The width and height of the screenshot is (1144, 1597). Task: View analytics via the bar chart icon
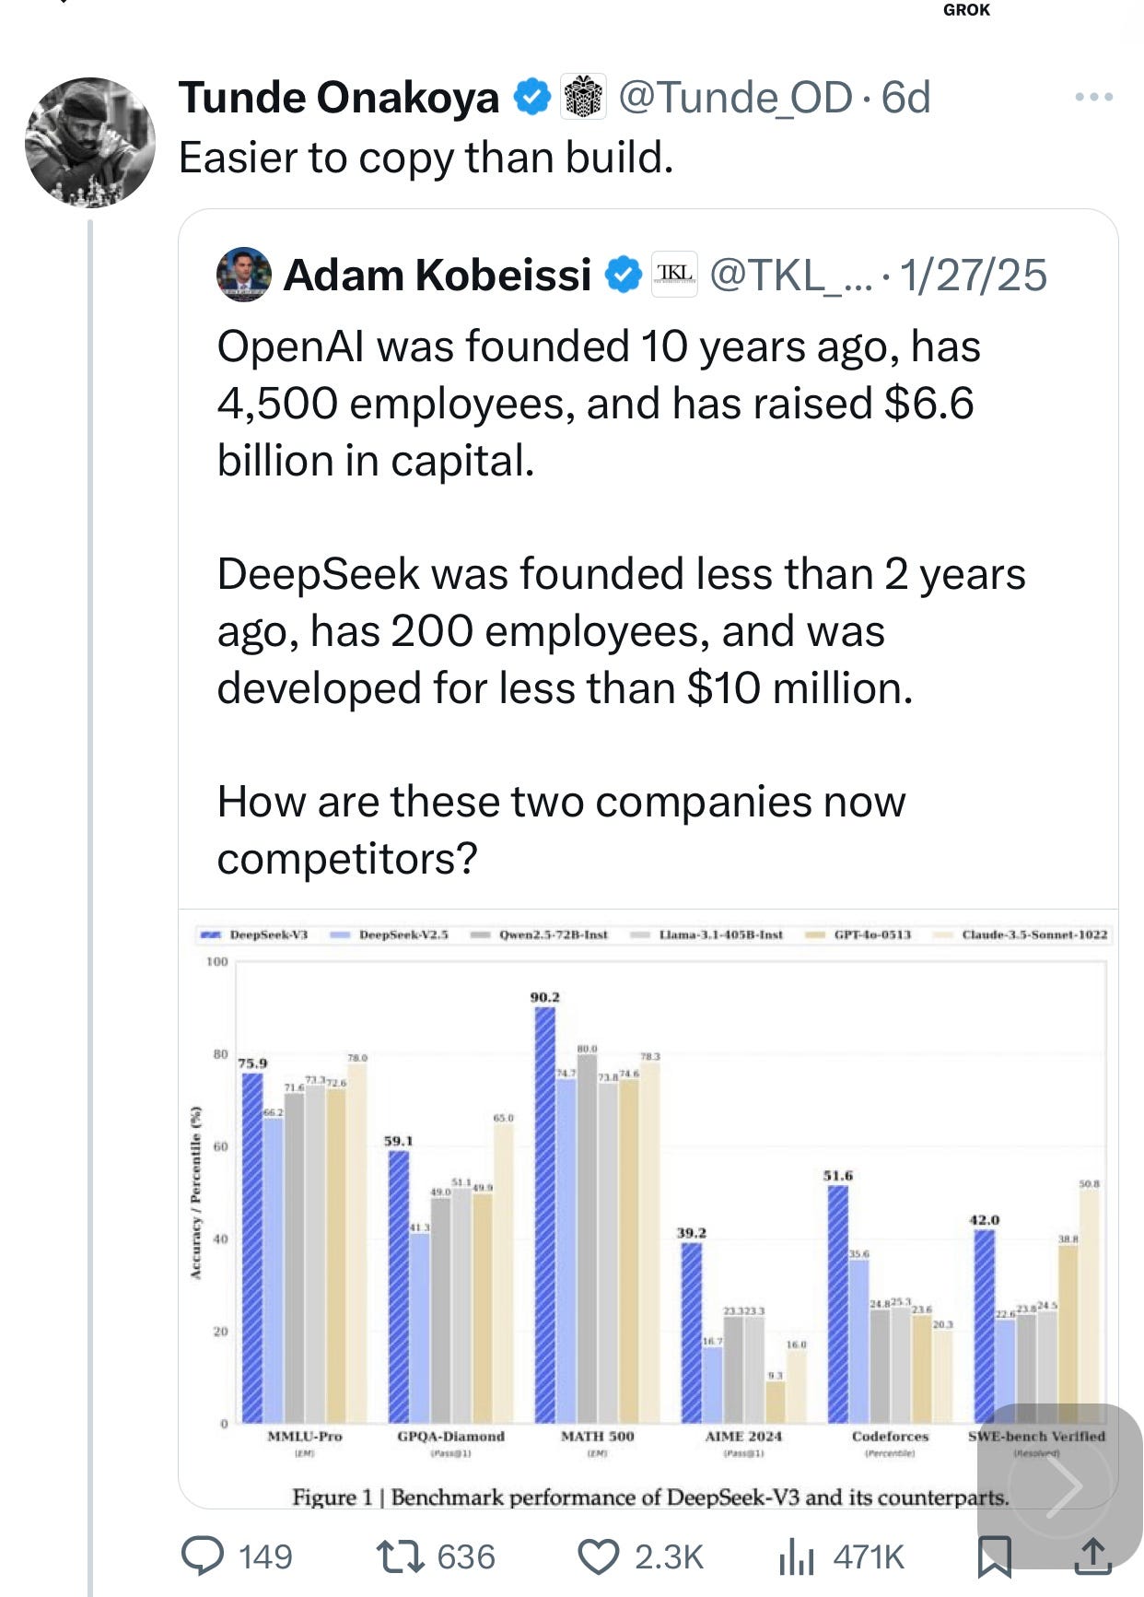point(797,1556)
